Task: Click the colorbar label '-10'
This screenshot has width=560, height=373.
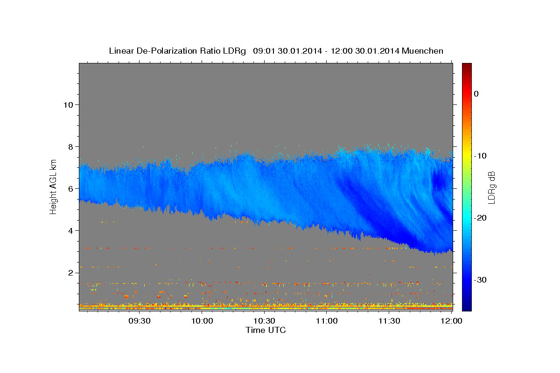Action: point(480,156)
